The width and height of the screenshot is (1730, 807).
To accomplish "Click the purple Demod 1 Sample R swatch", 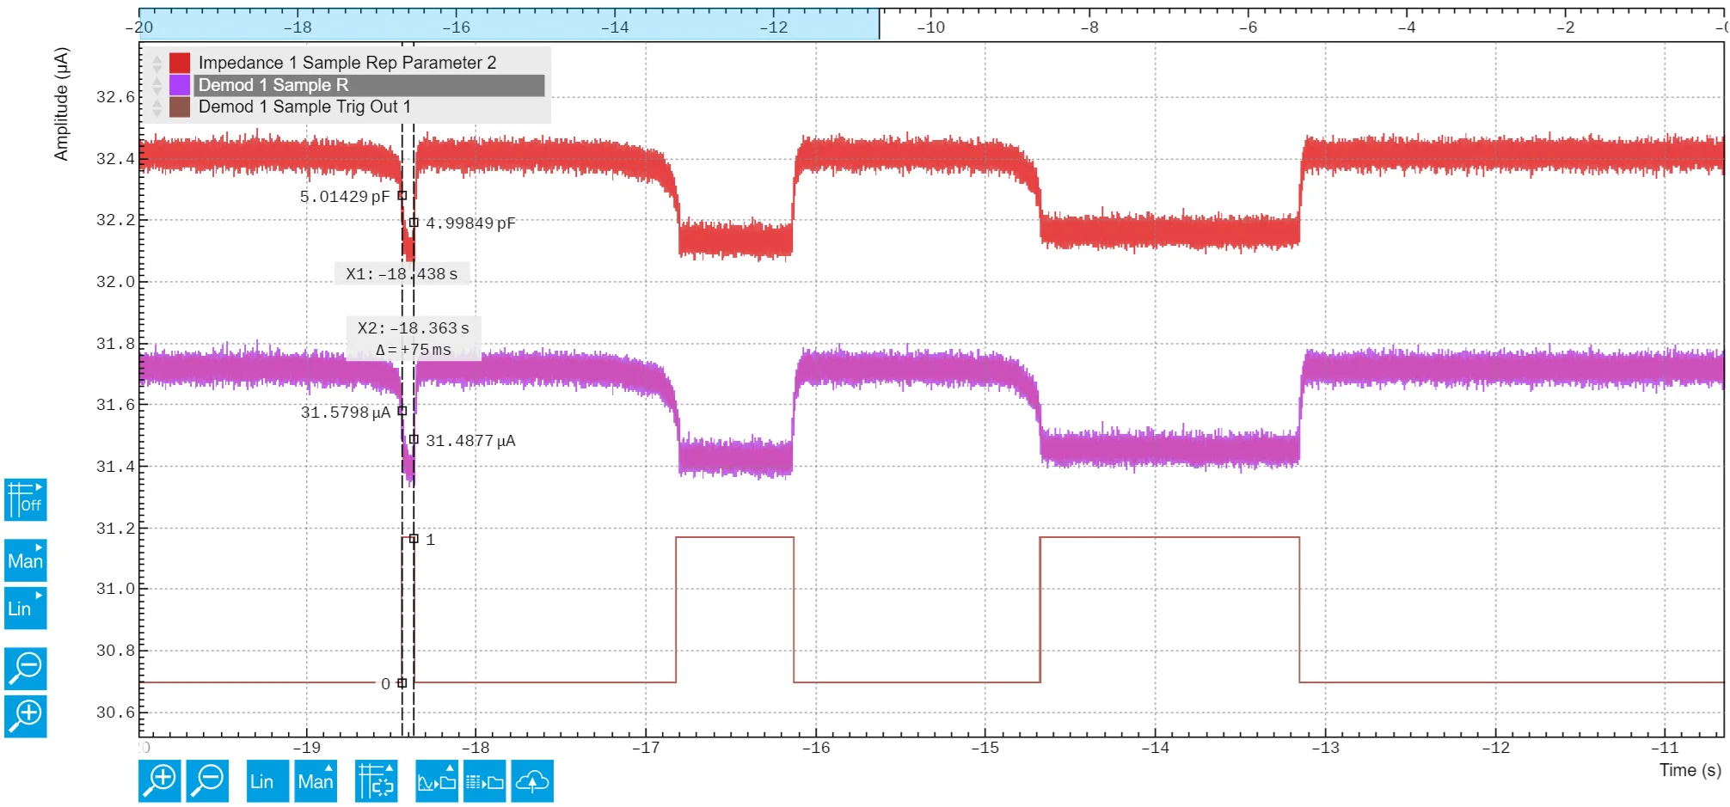I will (x=180, y=85).
